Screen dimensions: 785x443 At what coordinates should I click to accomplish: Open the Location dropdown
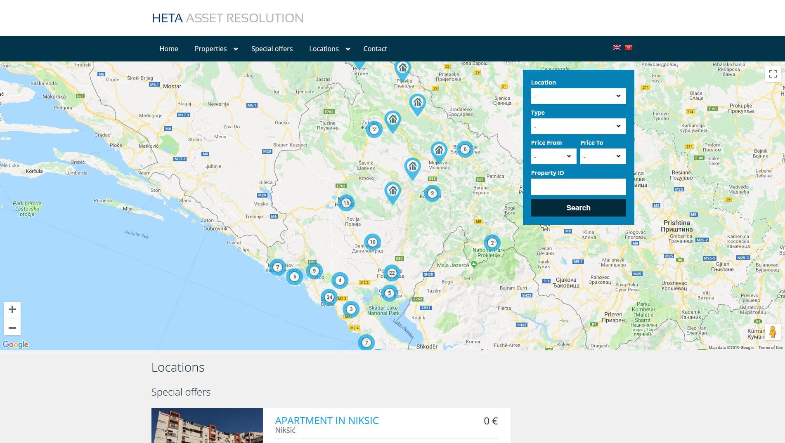(578, 96)
